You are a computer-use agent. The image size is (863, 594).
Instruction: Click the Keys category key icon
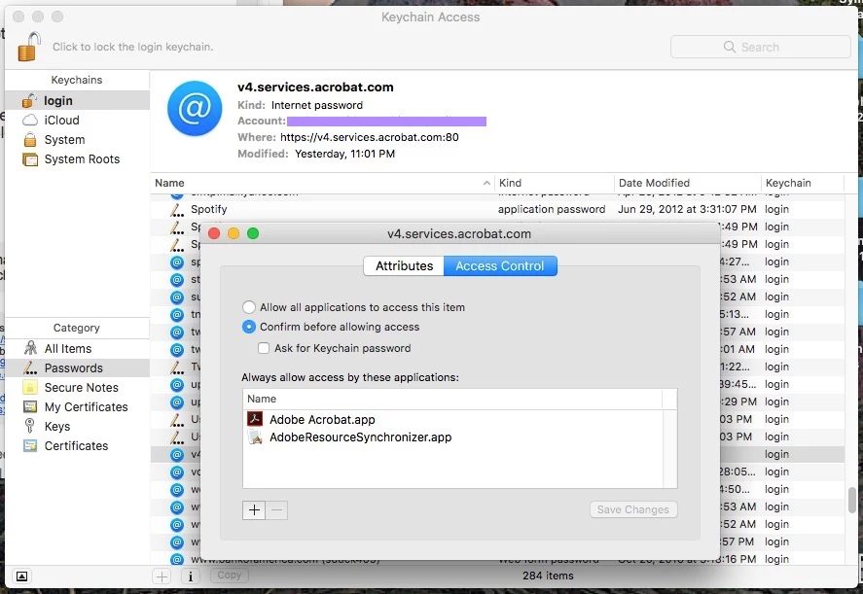pos(30,426)
